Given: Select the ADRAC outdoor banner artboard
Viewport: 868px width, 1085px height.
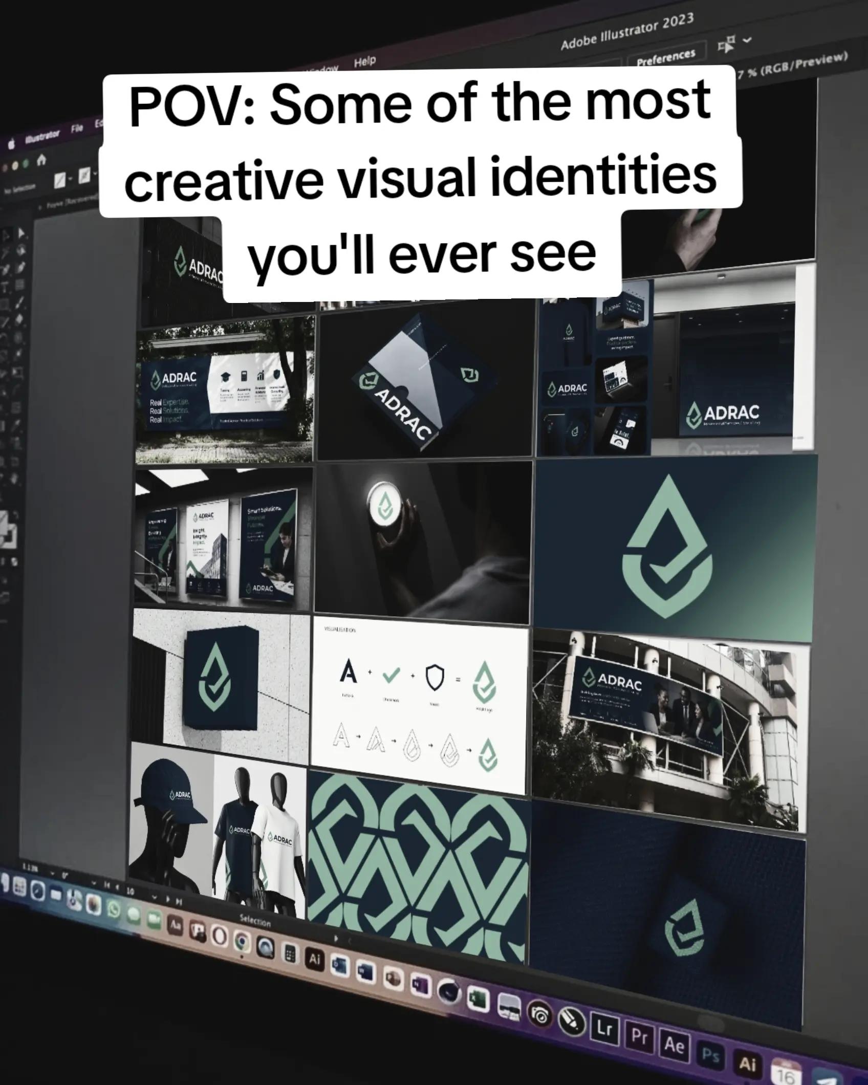Looking at the screenshot, I should point(225,389).
